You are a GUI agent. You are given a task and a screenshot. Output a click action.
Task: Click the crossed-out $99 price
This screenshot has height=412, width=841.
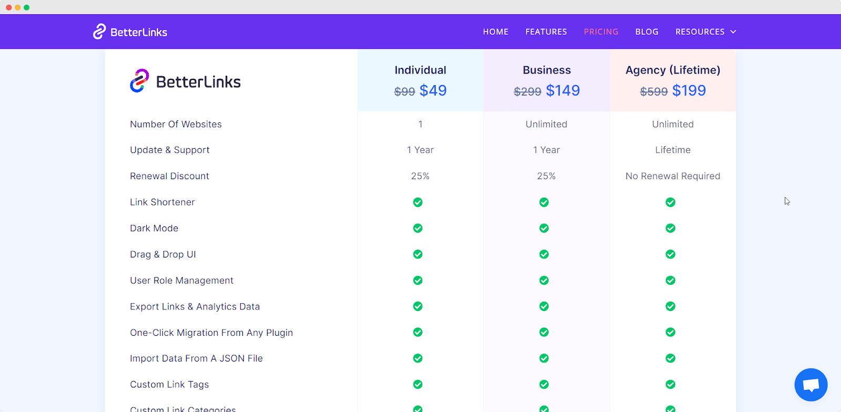[405, 91]
